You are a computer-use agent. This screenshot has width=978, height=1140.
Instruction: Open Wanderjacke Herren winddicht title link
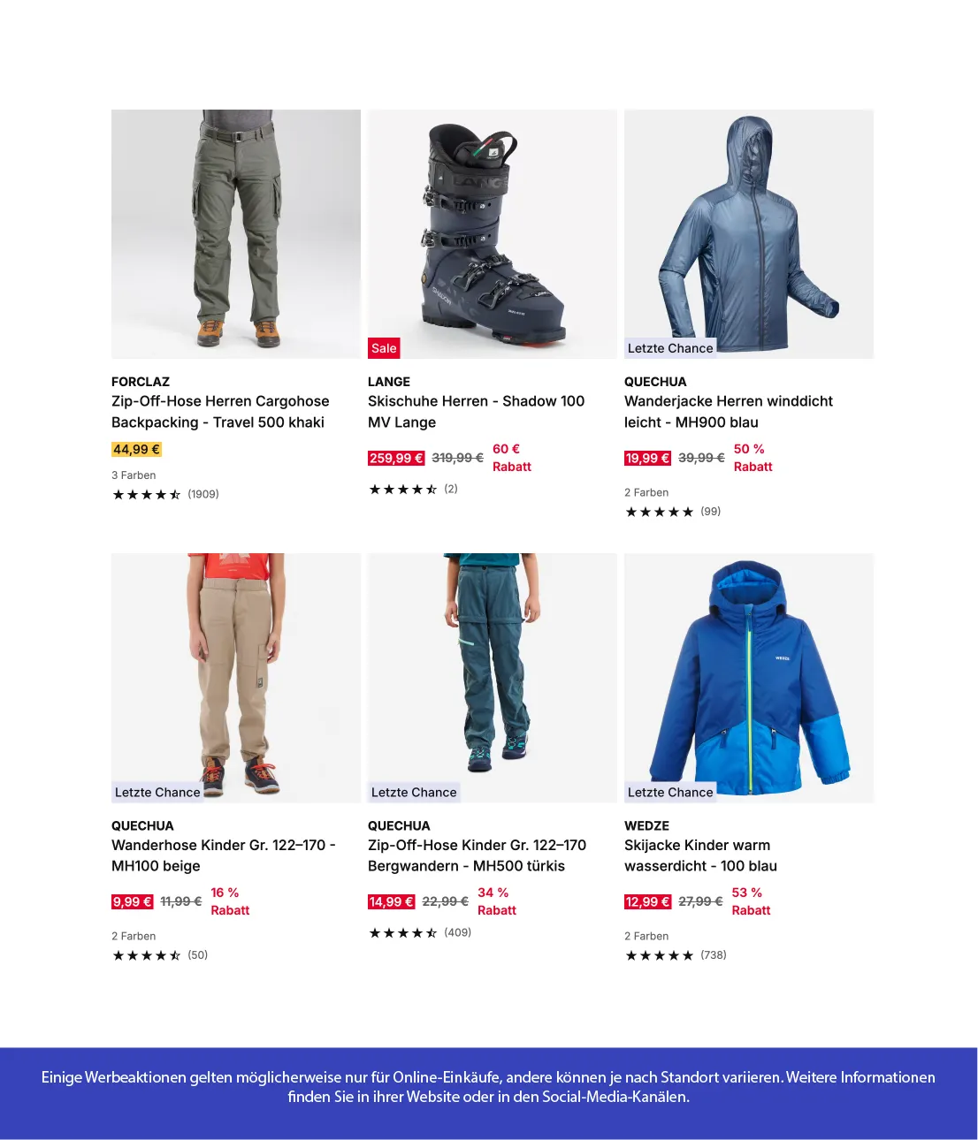pos(729,412)
